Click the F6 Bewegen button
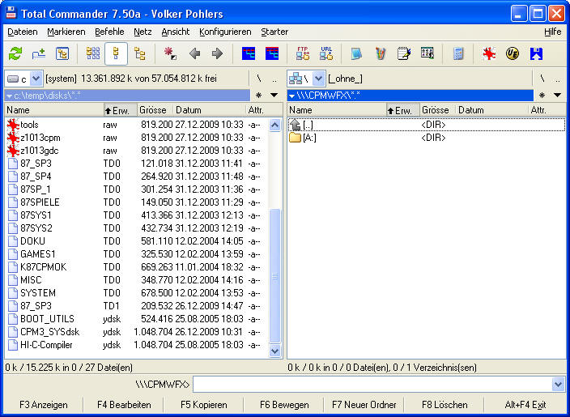The height and width of the screenshot is (417, 570). pyautogui.click(x=284, y=405)
